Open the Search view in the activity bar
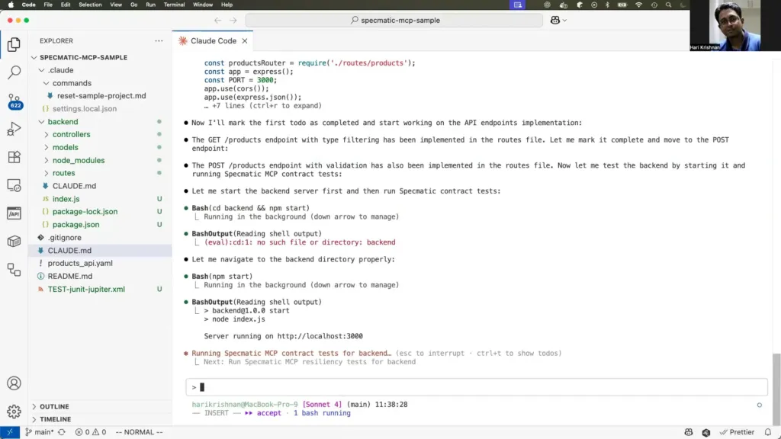 (x=15, y=73)
